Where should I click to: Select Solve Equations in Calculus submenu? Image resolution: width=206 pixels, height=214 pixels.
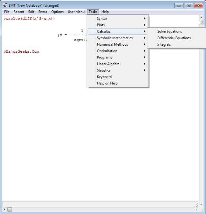177,31
